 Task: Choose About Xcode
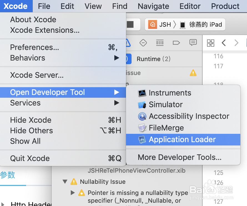tap(63, 19)
